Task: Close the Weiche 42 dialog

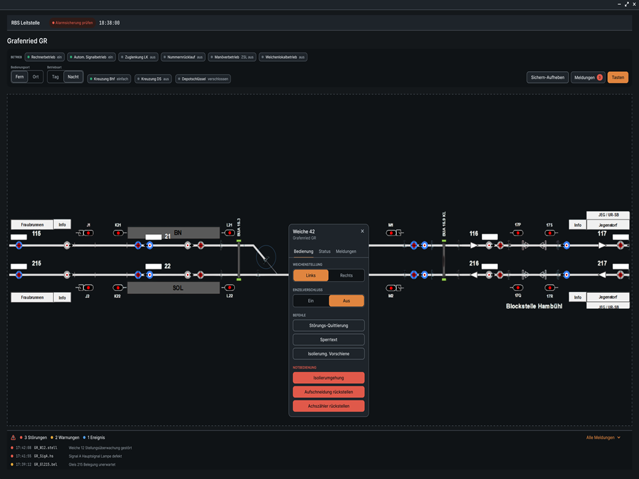Action: coord(362,231)
